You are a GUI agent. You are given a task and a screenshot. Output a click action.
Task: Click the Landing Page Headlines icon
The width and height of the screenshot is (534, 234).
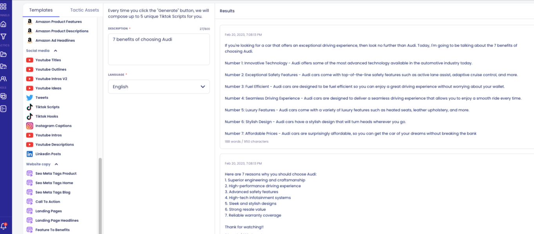pyautogui.click(x=29, y=220)
